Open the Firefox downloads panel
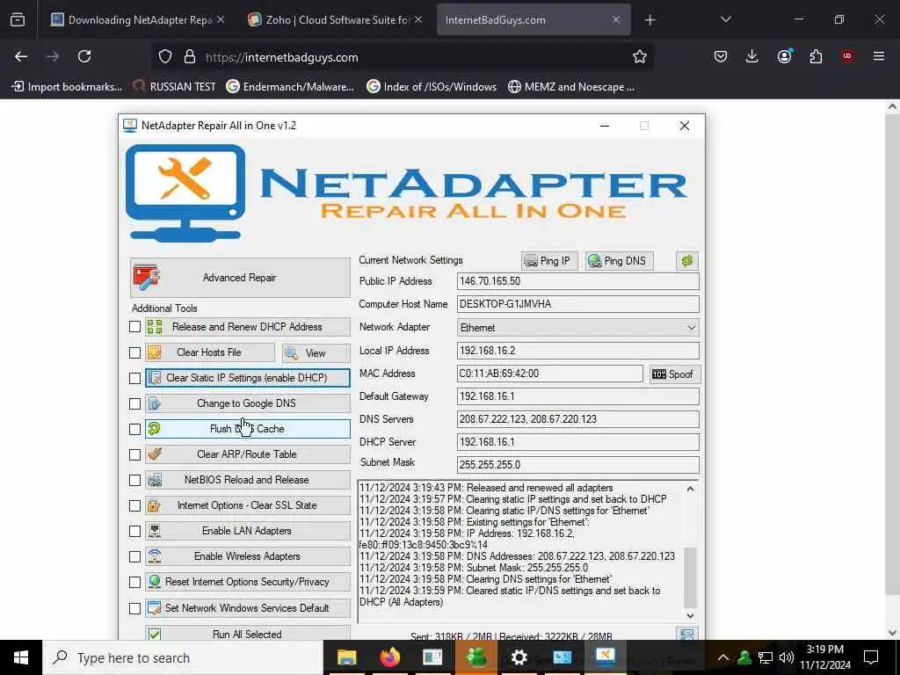 752,56
